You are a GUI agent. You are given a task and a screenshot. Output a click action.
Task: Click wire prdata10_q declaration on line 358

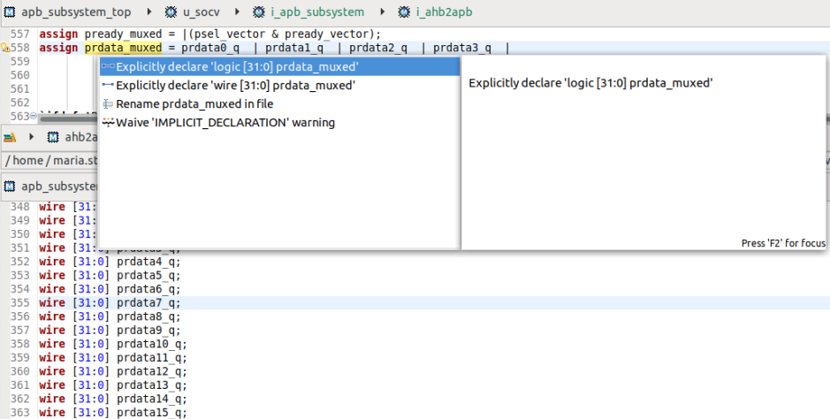[x=113, y=345]
